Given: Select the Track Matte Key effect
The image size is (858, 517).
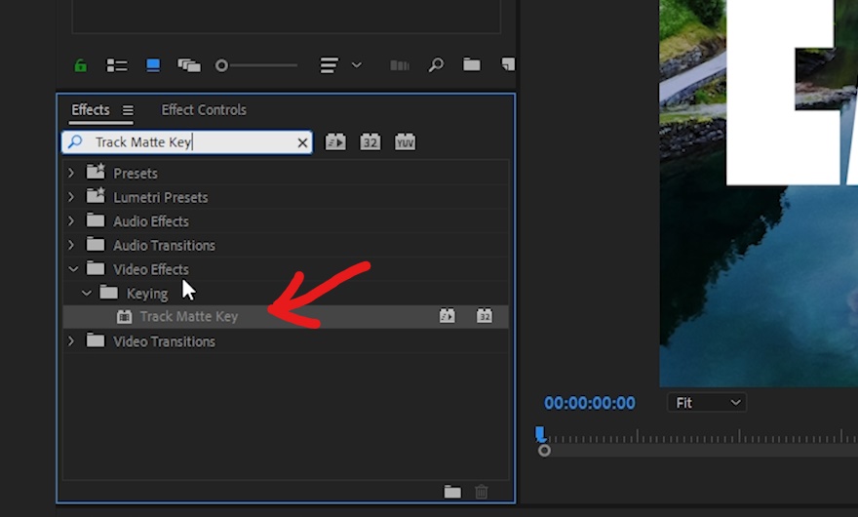Looking at the screenshot, I should 286,317.
